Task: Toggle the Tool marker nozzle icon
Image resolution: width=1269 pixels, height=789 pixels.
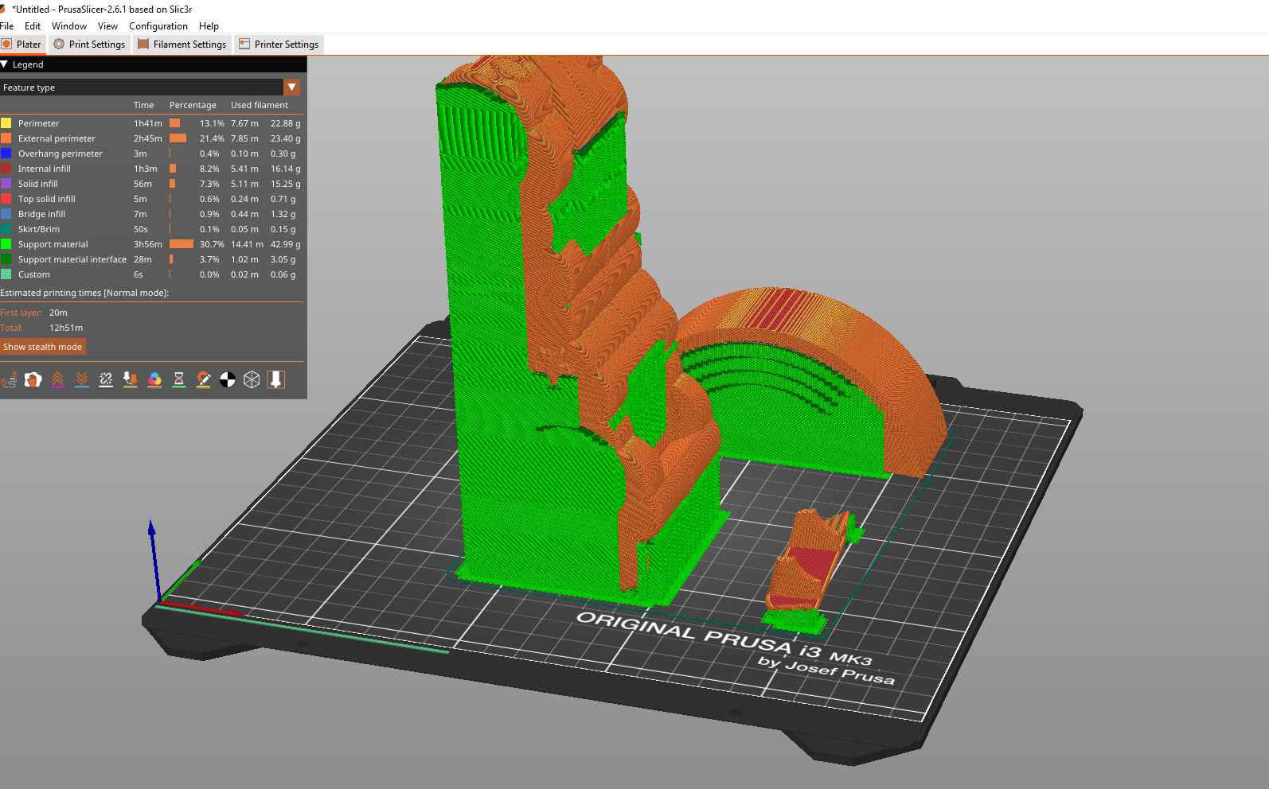Action: tap(276, 380)
